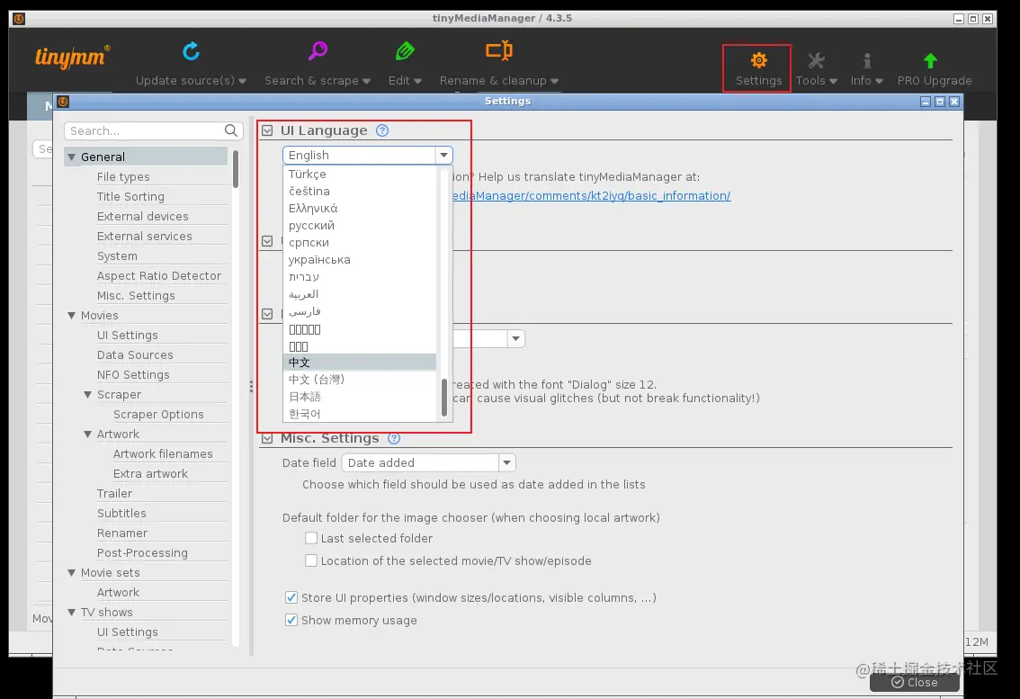This screenshot has width=1020, height=699.
Task: Collapse the Misc. Settings section toggle
Action: click(x=267, y=439)
